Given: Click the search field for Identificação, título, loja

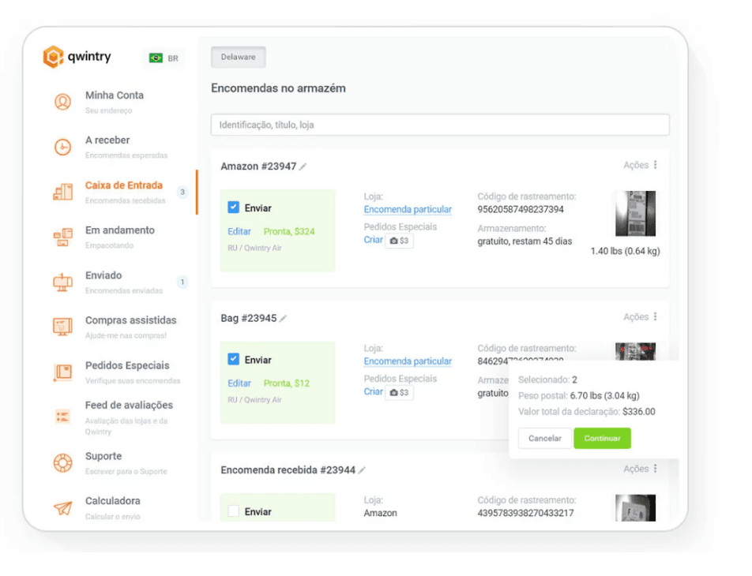Looking at the screenshot, I should pyautogui.click(x=440, y=125).
